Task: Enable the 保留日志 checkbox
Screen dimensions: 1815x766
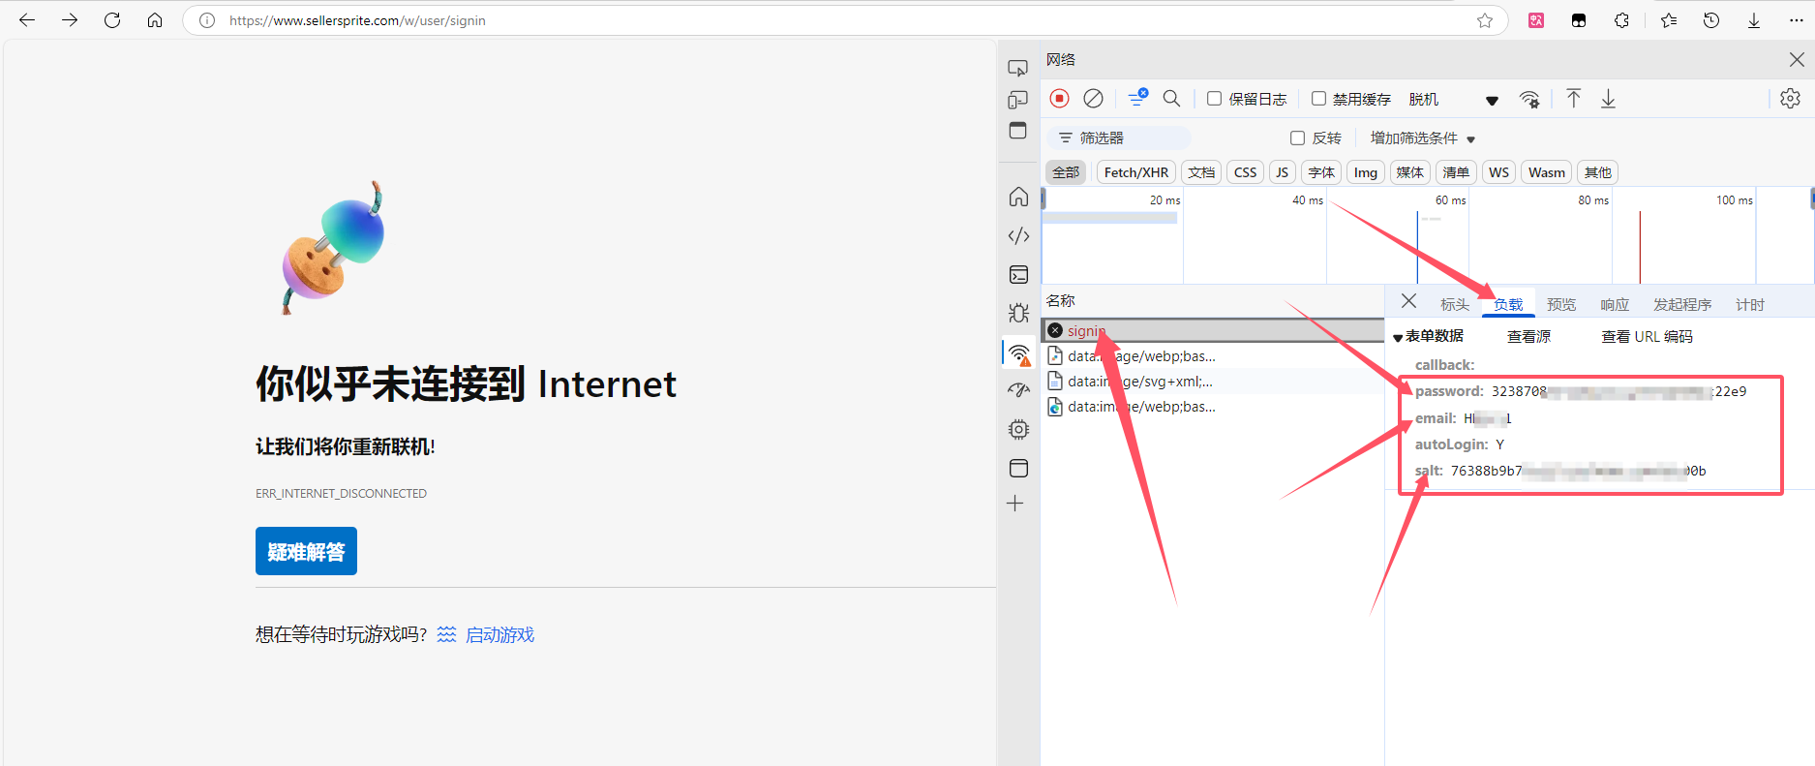Action: click(1214, 98)
